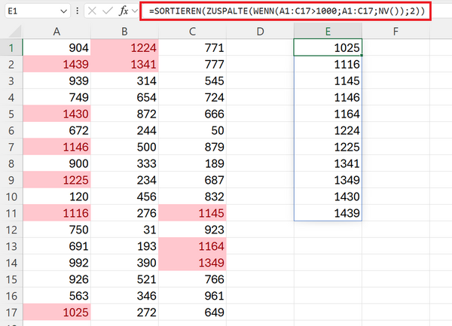
Task: Click into the SORTIEREN formula in formula bar
Action: [286, 11]
